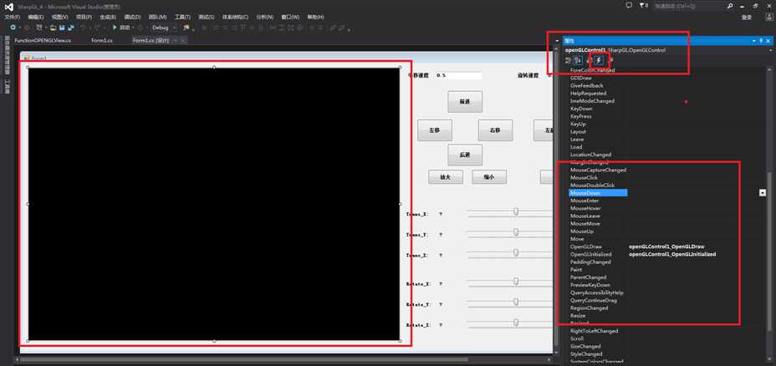Click the Save icon in toolbar
Viewport: 776px width, 366px height.
[63, 28]
